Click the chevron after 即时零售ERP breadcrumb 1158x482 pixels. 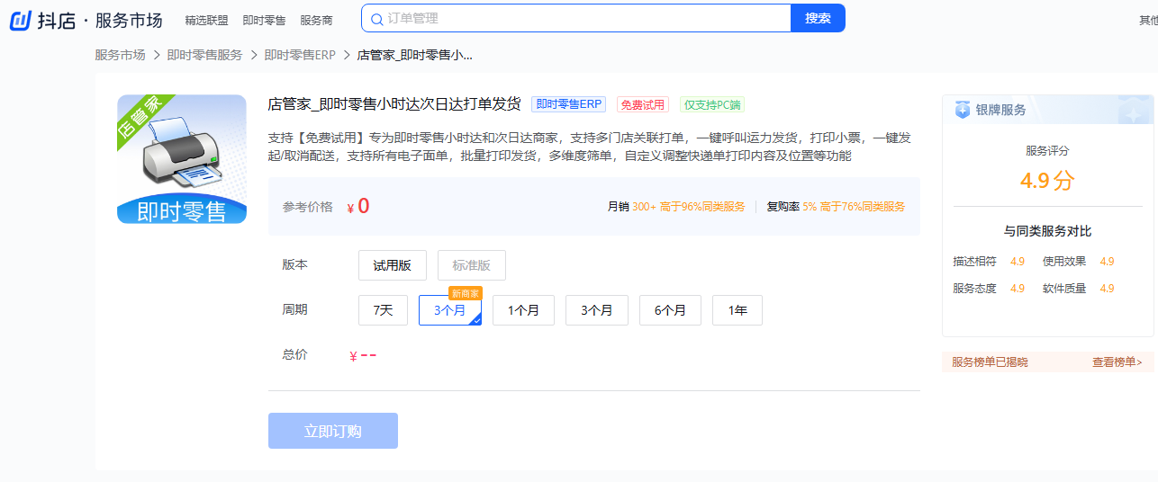click(x=347, y=55)
